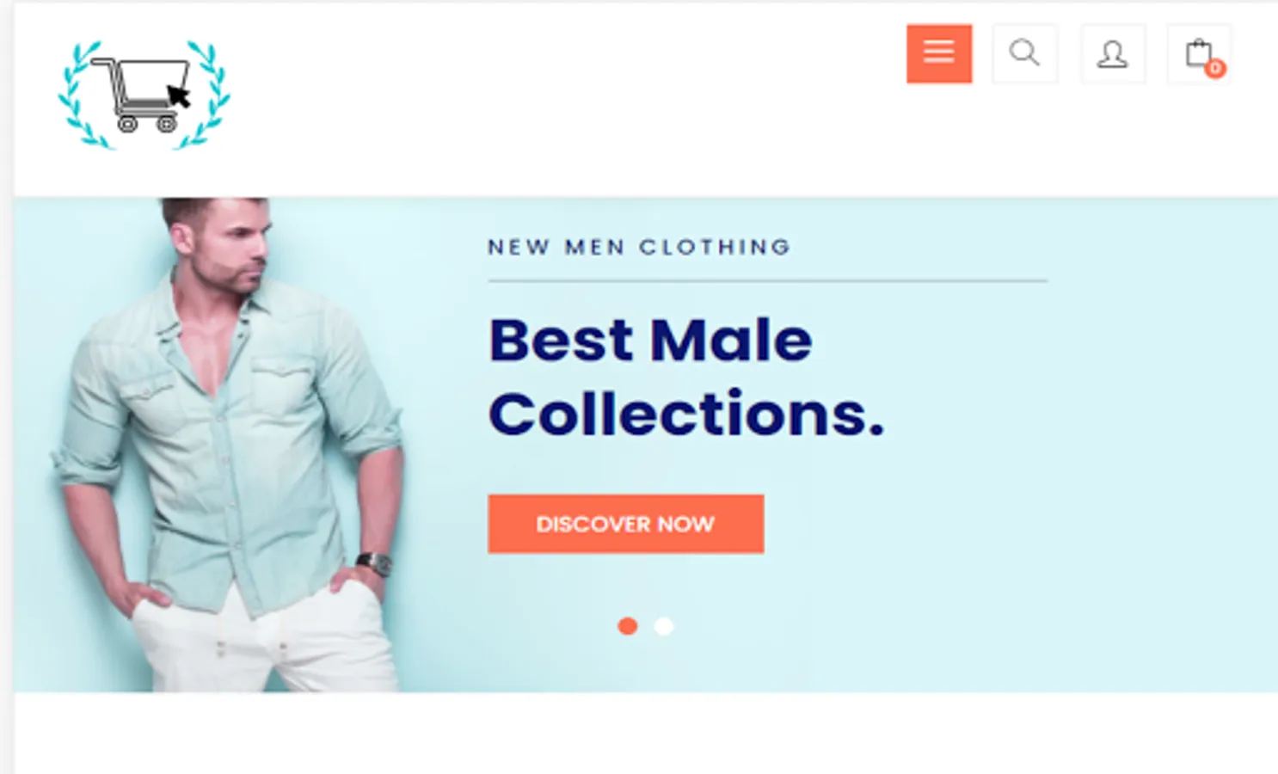Click the divider line under NEW MEN CLOTHING
Screen dimensions: 1278x774
pyautogui.click(x=767, y=280)
